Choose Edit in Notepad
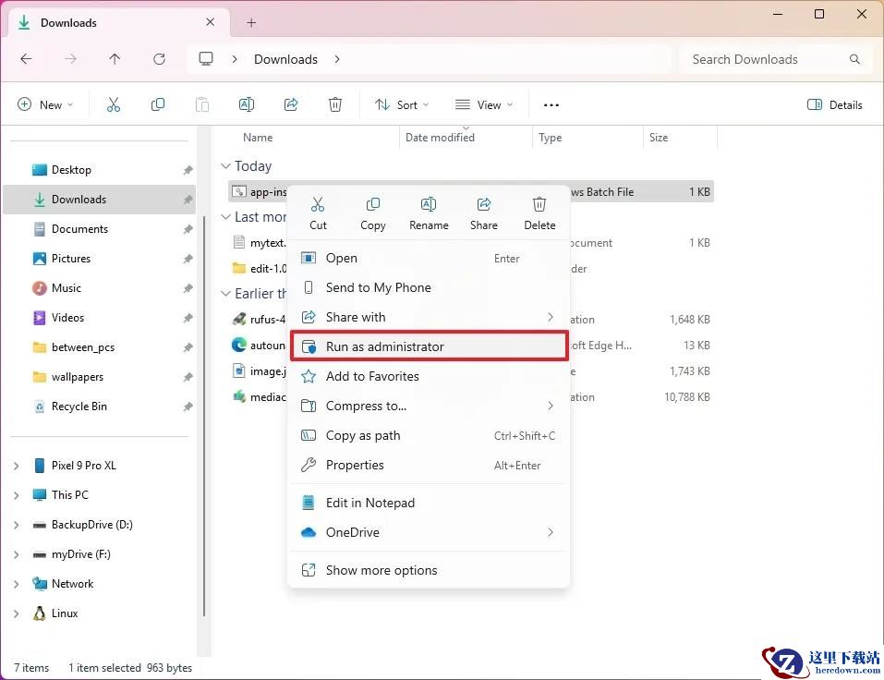Viewport: 884px width, 680px height. coord(429,503)
